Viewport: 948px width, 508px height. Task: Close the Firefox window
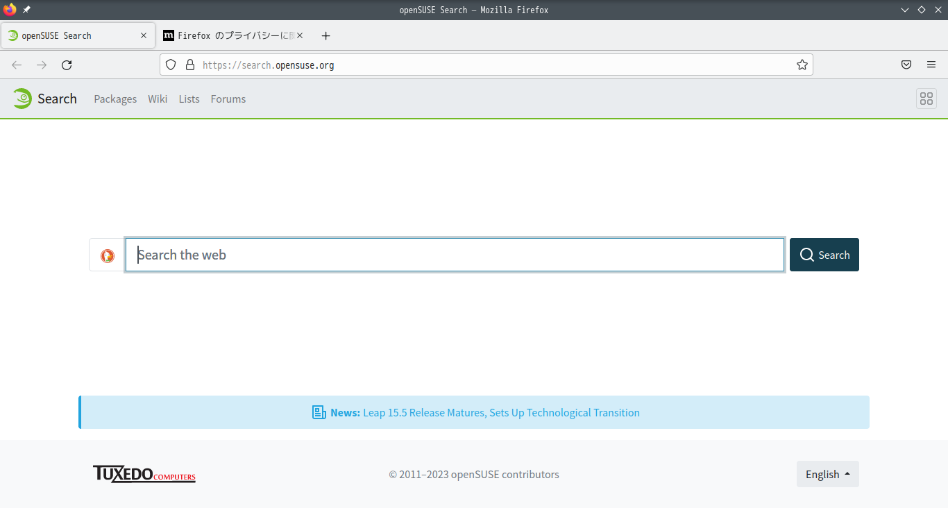click(x=938, y=10)
